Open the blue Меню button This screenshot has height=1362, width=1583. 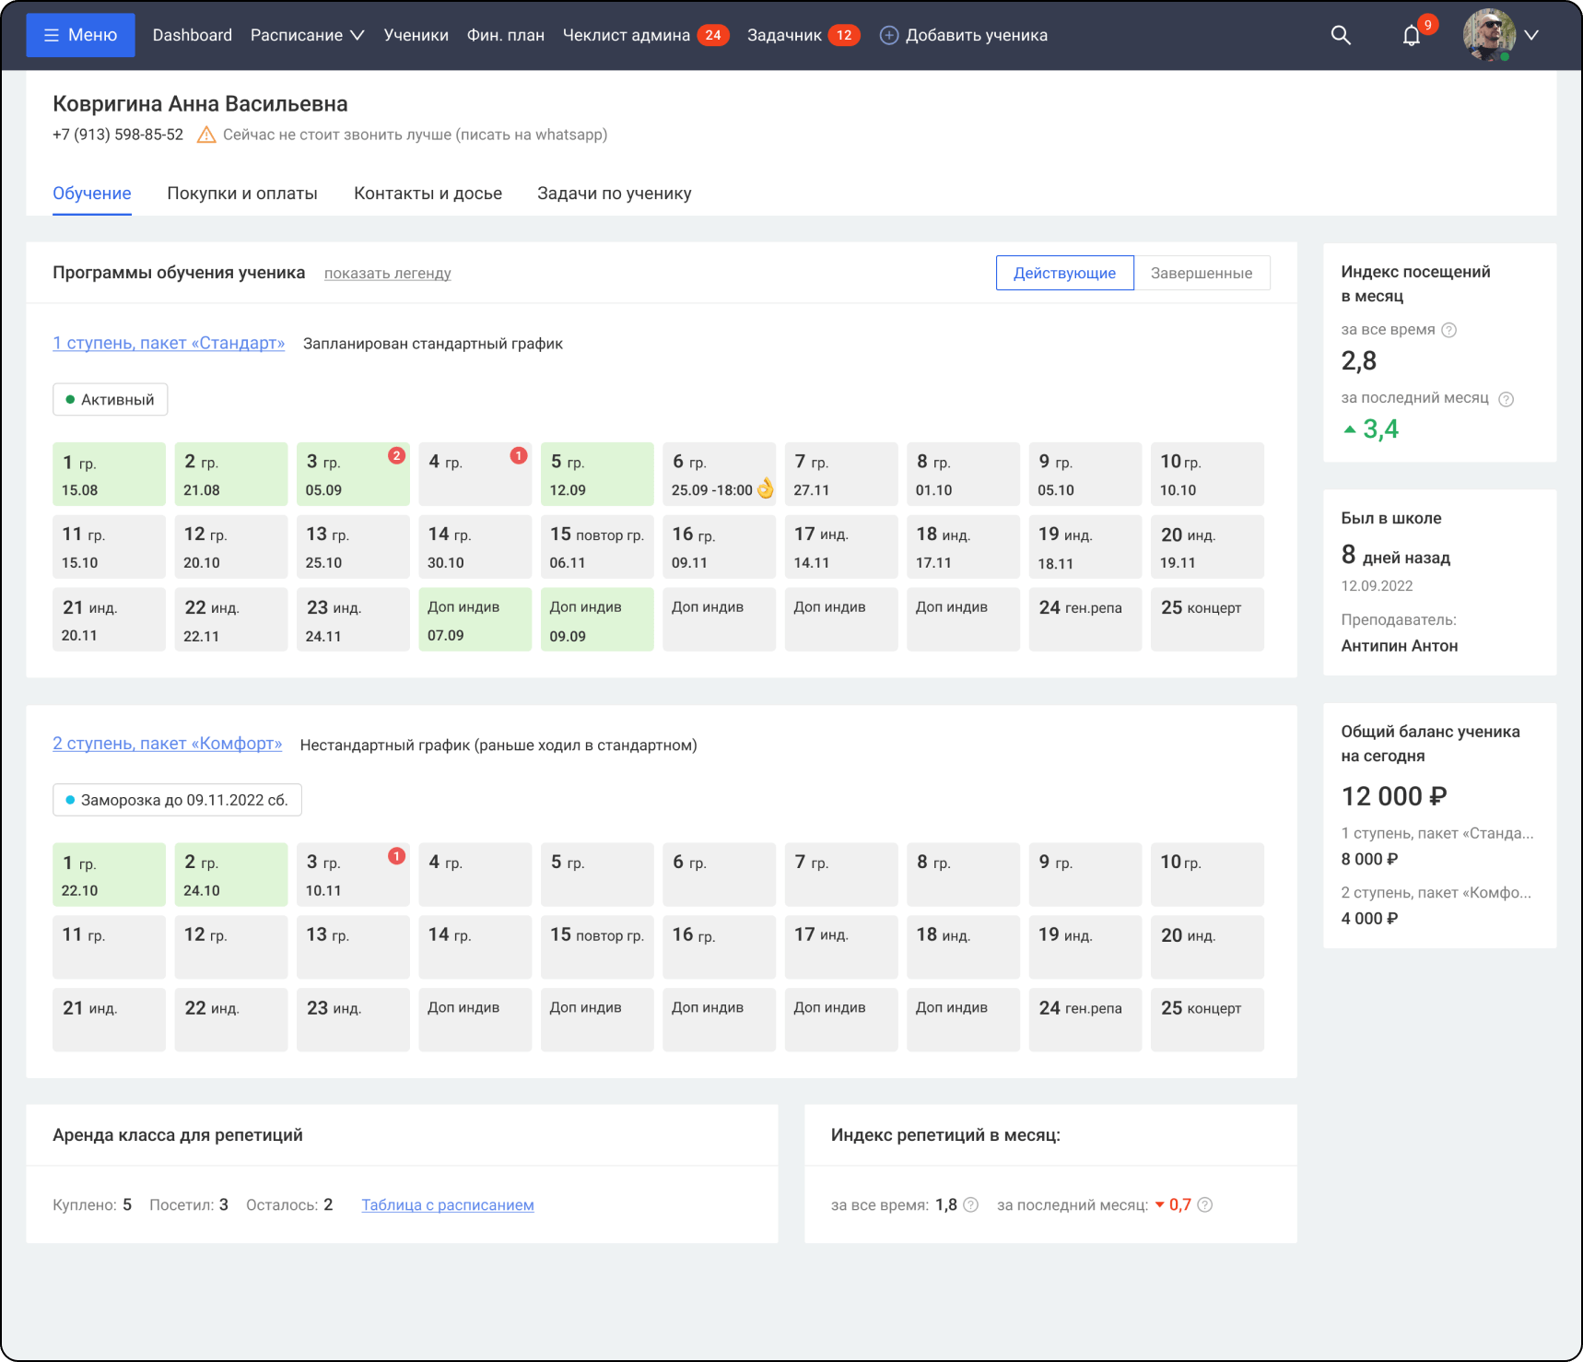[80, 35]
